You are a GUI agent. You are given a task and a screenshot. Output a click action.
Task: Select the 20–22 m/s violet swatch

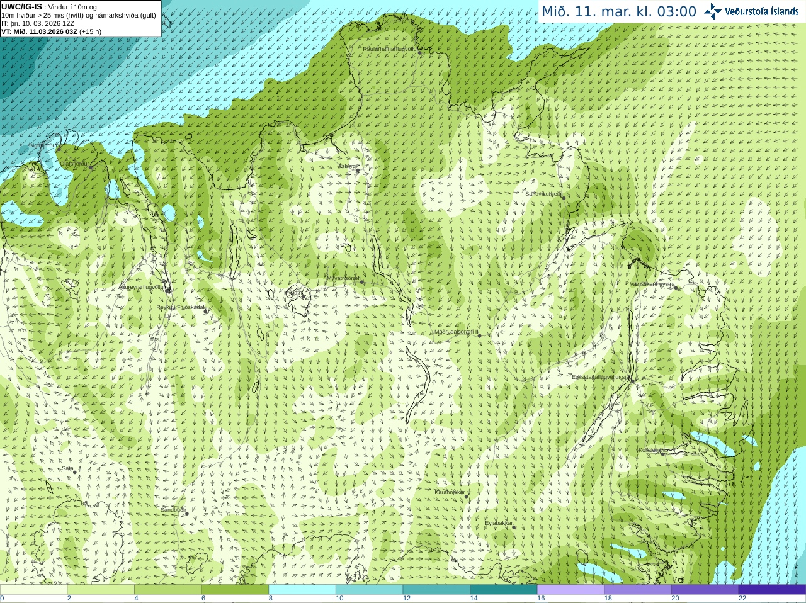[705, 590]
